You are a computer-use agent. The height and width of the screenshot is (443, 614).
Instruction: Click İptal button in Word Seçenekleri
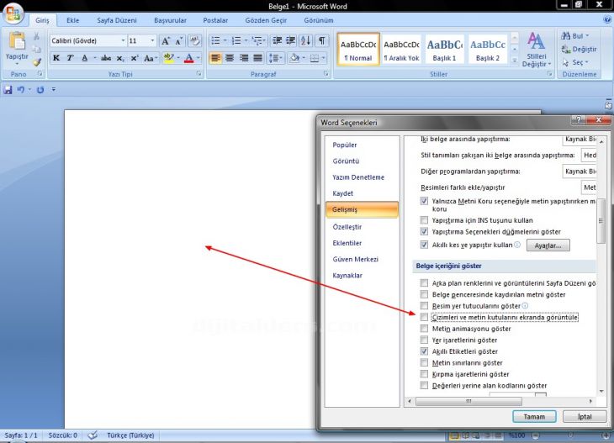585,416
